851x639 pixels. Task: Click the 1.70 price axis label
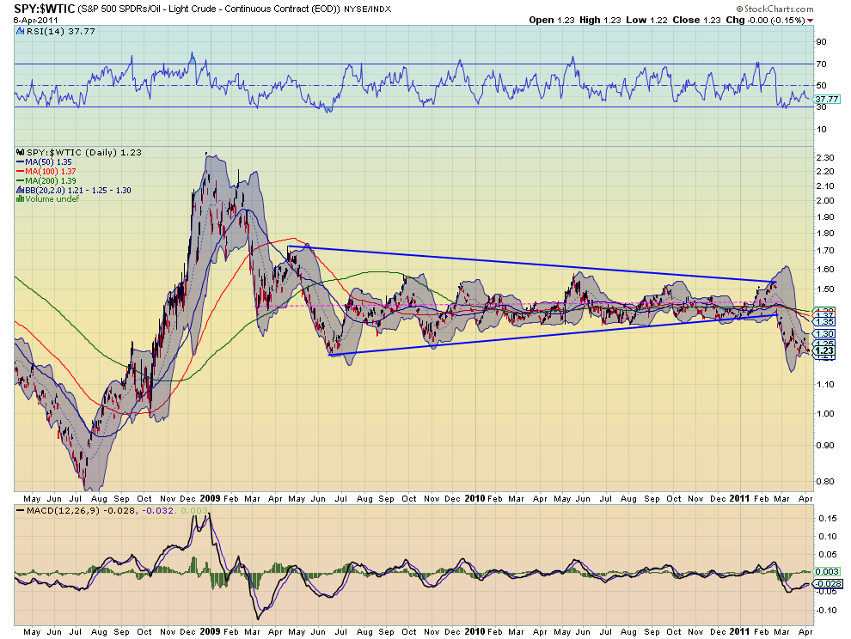[x=825, y=251]
